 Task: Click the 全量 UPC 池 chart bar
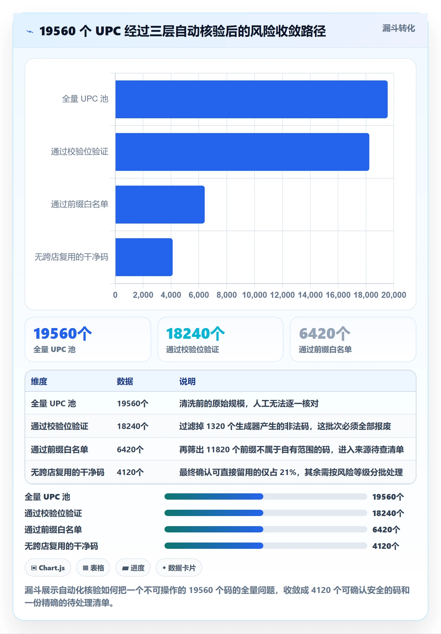click(251, 99)
